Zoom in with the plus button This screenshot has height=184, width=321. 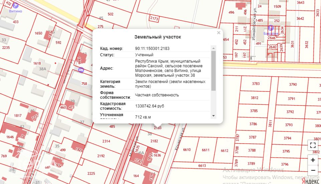coord(313,160)
